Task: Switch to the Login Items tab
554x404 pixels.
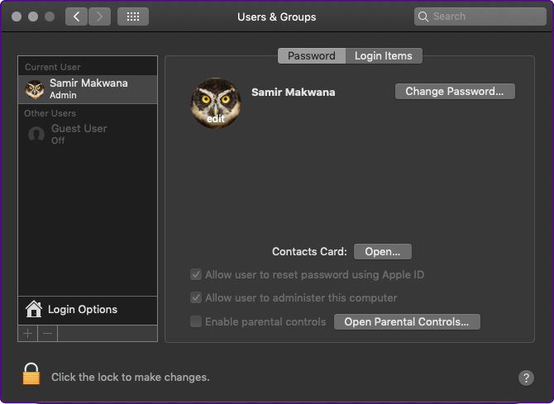Action: click(384, 56)
